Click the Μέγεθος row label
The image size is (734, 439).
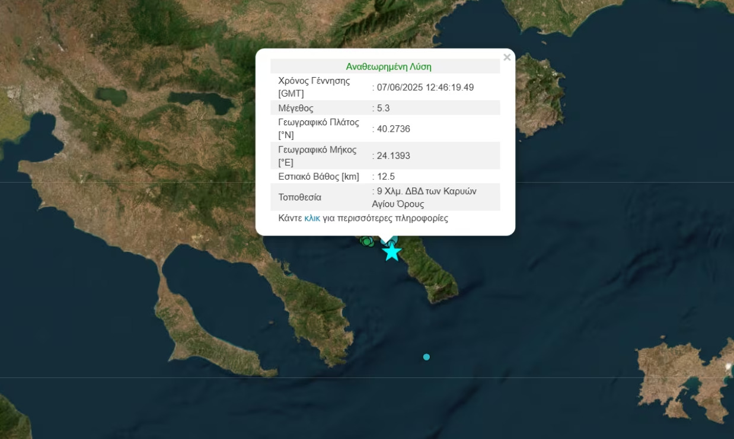point(296,108)
